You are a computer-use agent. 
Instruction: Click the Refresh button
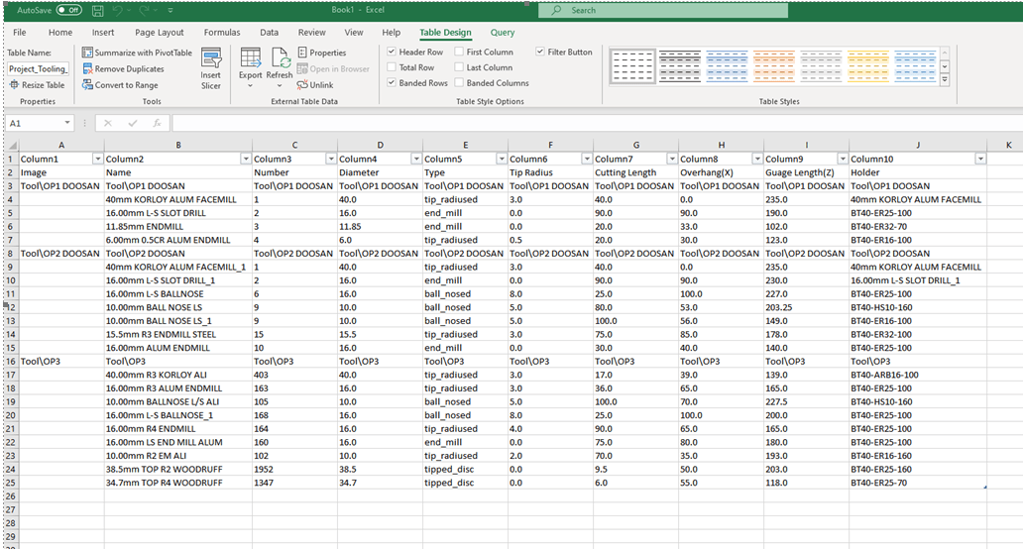(x=280, y=68)
